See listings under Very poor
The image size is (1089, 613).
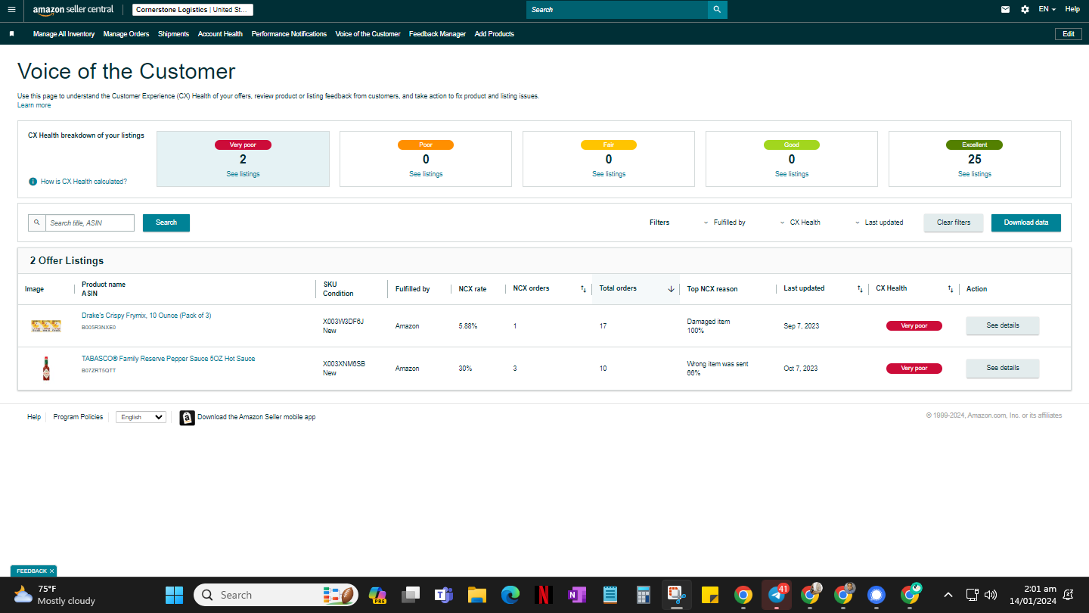pos(243,174)
